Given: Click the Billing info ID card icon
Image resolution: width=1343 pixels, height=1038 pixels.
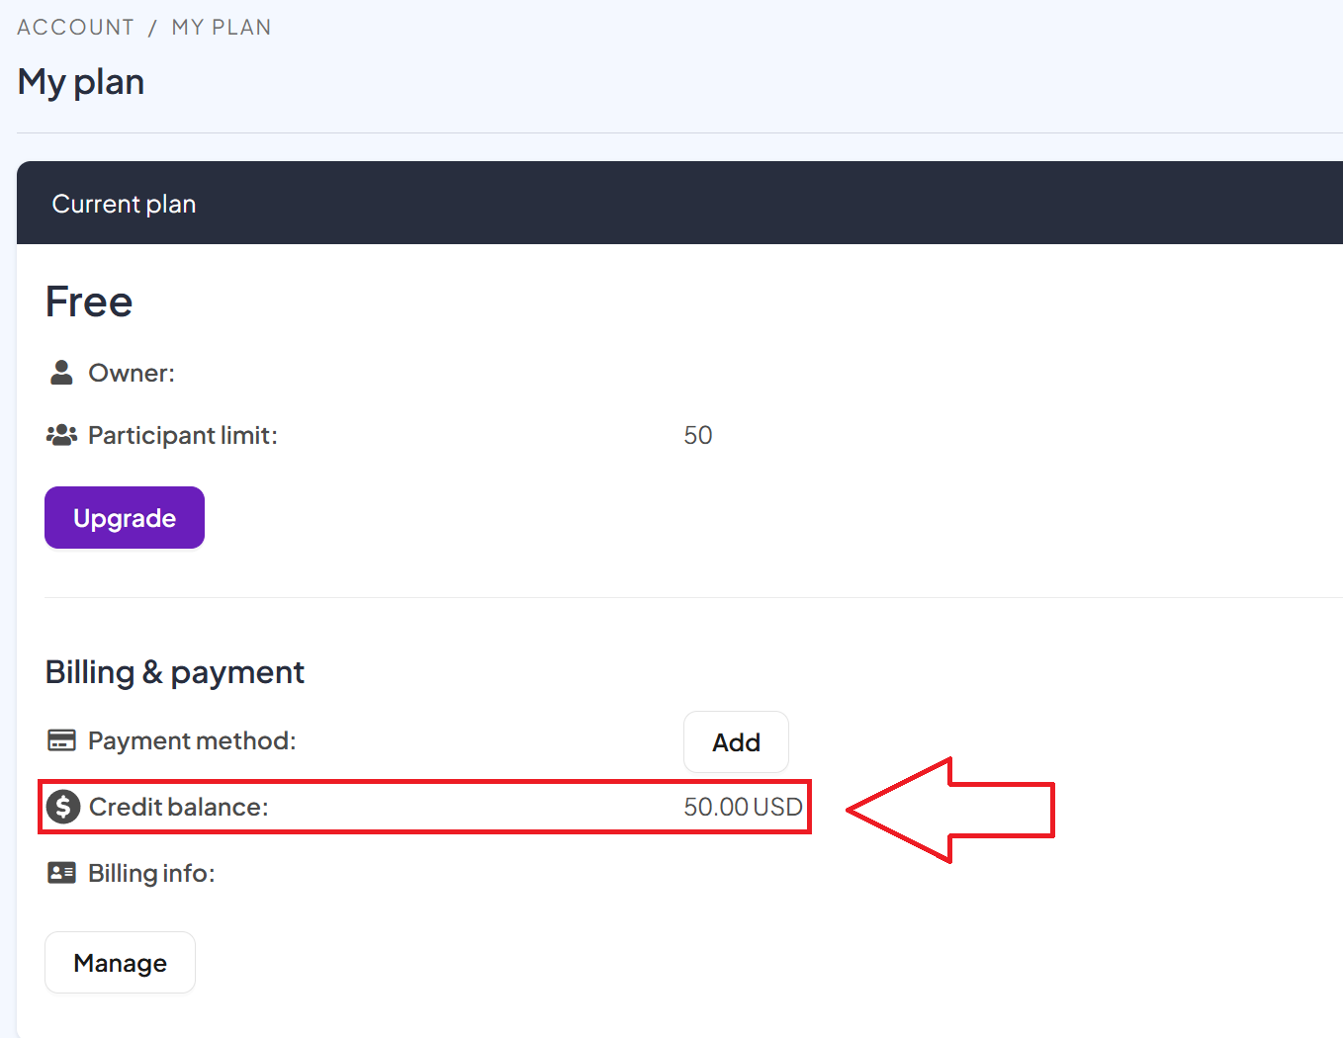Looking at the screenshot, I should [61, 873].
